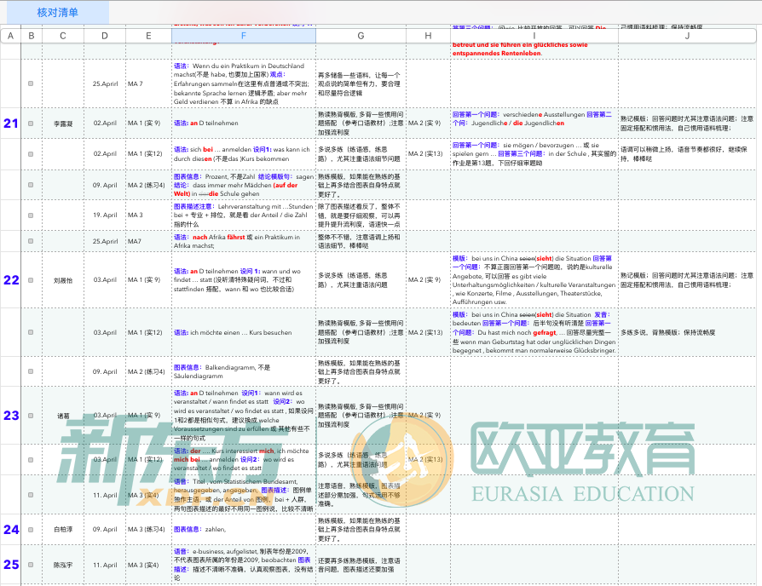Check the box beside the Balkendiagramm note row
Viewport: 762px width, 586px height.
tap(31, 371)
